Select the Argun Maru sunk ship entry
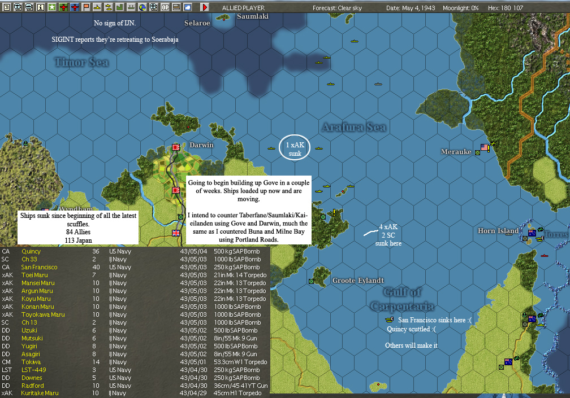 pos(135,291)
